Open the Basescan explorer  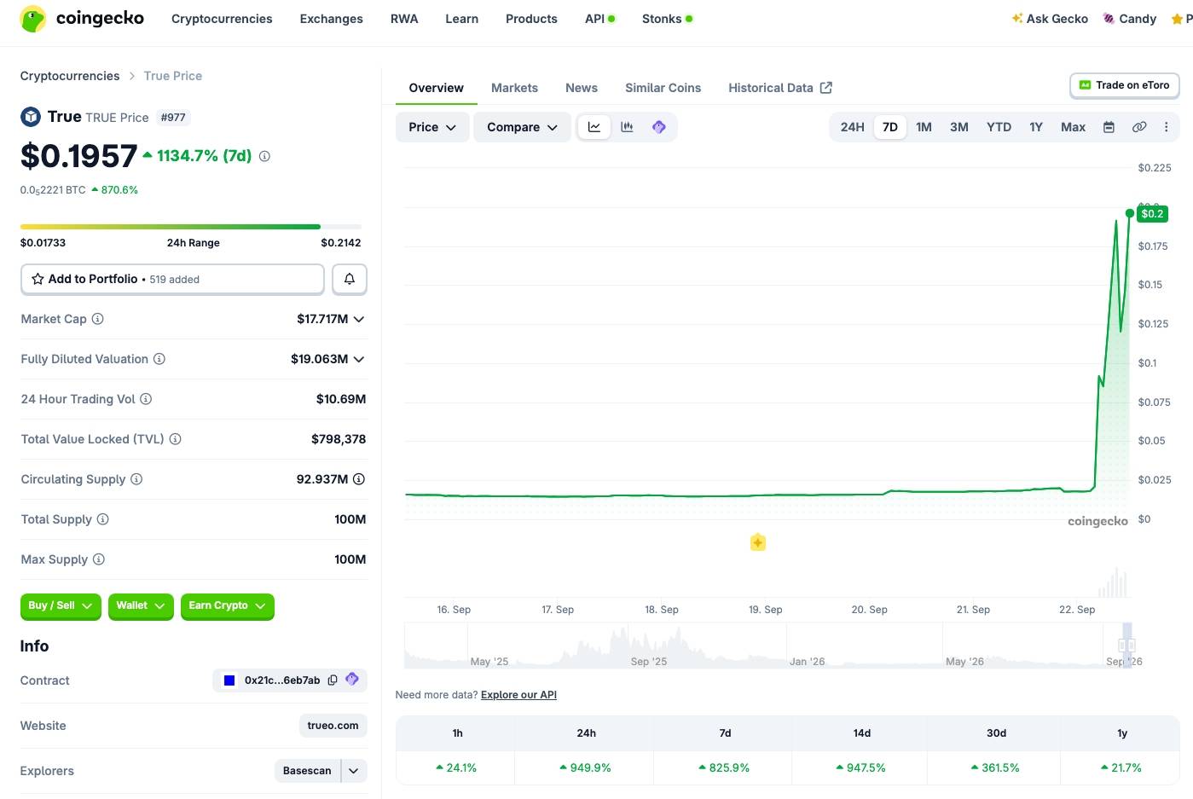tap(307, 771)
